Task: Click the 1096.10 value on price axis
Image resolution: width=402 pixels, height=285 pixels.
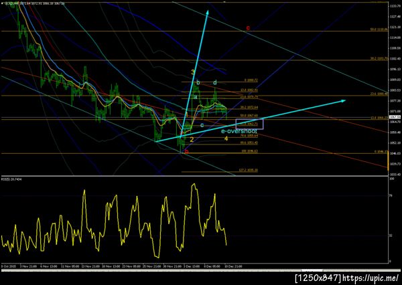Action: (395, 69)
